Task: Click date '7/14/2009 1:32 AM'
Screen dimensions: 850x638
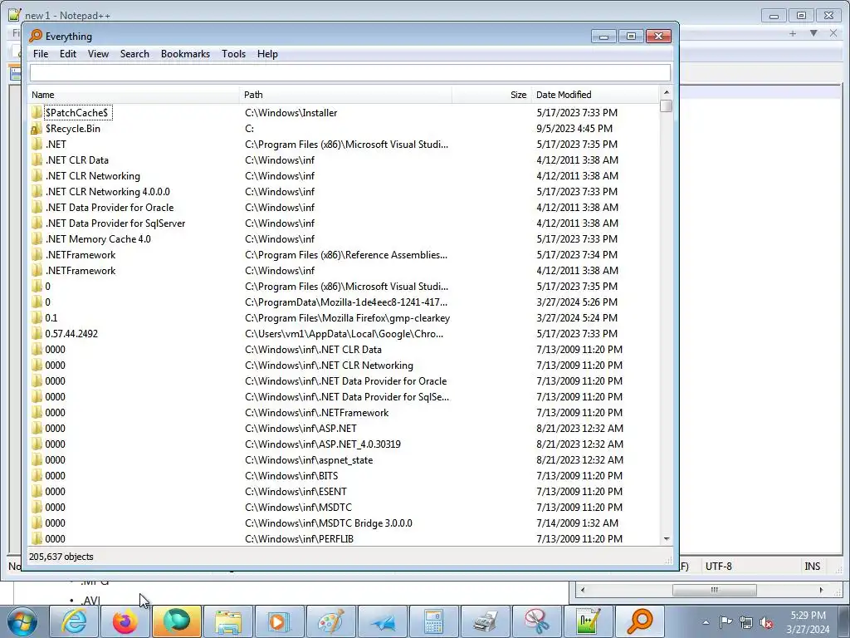Action: 578,523
